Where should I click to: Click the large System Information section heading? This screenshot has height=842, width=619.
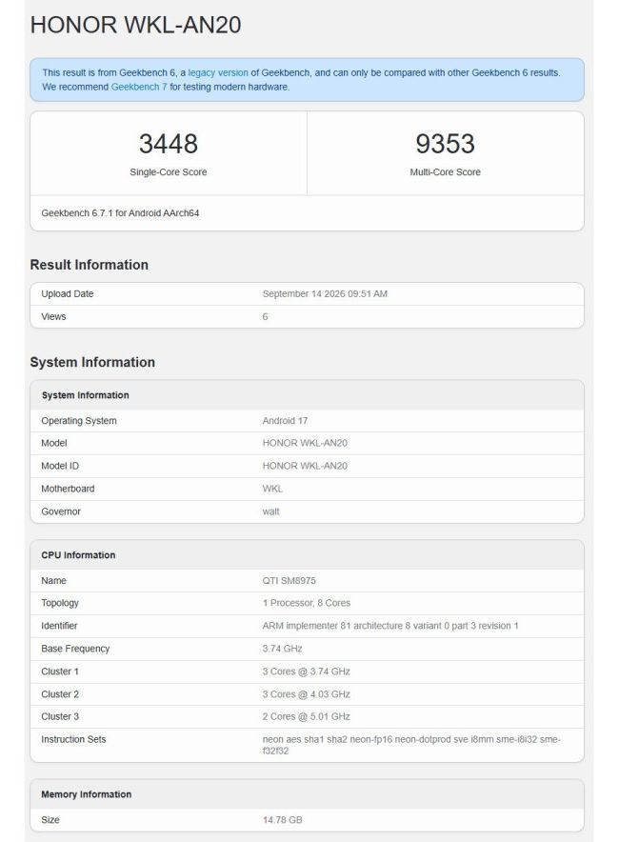pyautogui.click(x=92, y=362)
